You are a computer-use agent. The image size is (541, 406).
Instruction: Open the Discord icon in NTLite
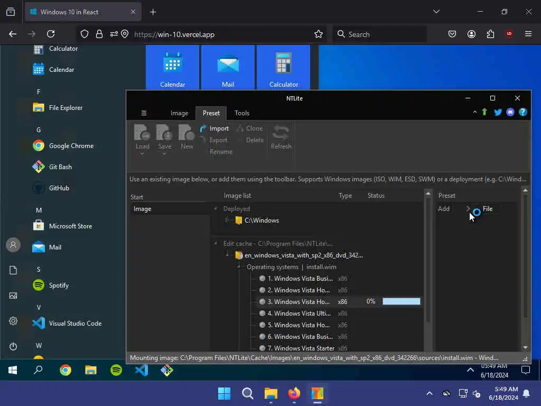pyautogui.click(x=510, y=112)
